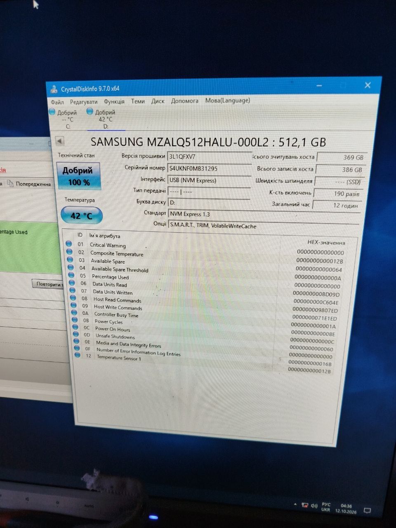Open the Теми menu
Image resolution: width=396 pixels, height=528 pixels.
(x=138, y=101)
